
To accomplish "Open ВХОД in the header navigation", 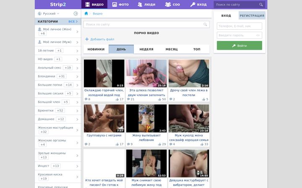I will pos(198,5).
